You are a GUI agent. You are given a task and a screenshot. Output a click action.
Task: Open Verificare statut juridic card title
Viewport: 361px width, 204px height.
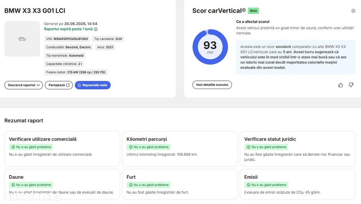pos(270,139)
